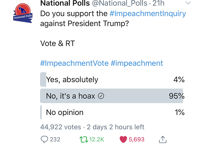Screen dimensions: 200x146
Task: Open the reply comment bubble icon
Action: pyautogui.click(x=44, y=139)
